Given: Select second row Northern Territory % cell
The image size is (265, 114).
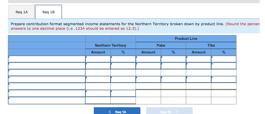Looking at the screenshot, I should 123,66.
